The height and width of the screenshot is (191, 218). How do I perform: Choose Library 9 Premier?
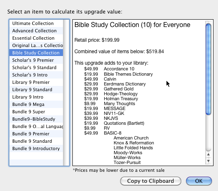(x=36, y=82)
